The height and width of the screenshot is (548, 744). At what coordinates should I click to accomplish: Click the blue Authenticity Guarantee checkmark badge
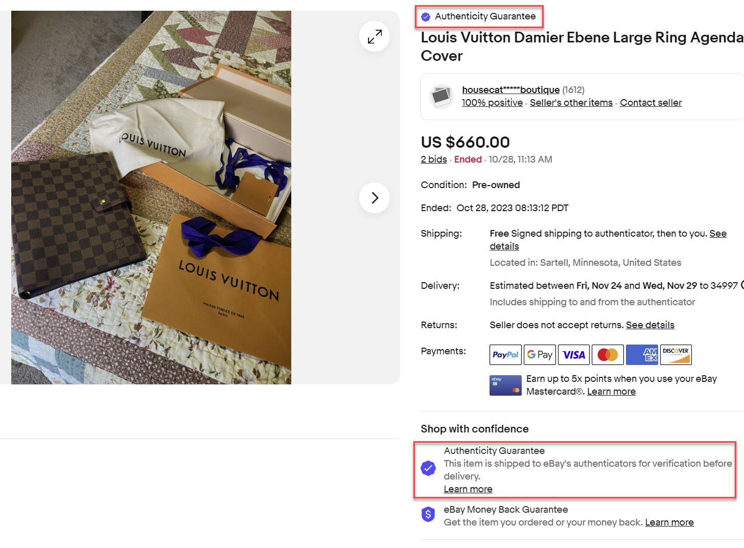428,468
